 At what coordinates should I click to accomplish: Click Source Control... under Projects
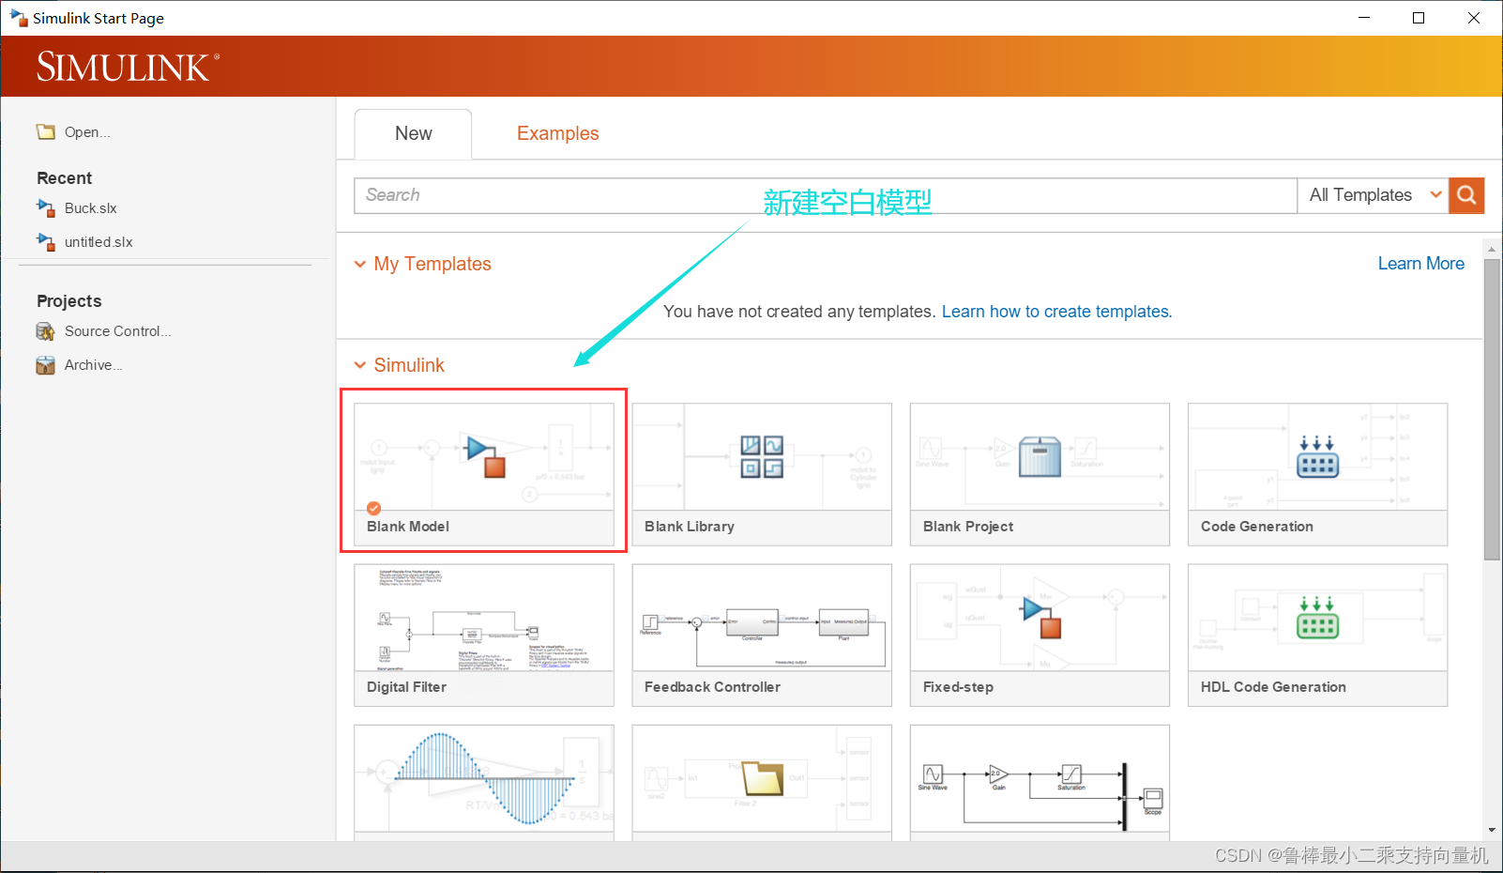coord(117,331)
